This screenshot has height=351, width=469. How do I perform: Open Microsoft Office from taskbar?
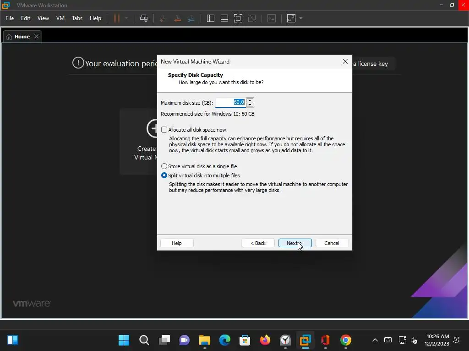pyautogui.click(x=326, y=340)
